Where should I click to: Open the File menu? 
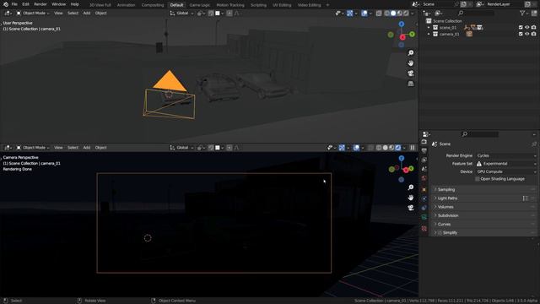click(x=14, y=4)
